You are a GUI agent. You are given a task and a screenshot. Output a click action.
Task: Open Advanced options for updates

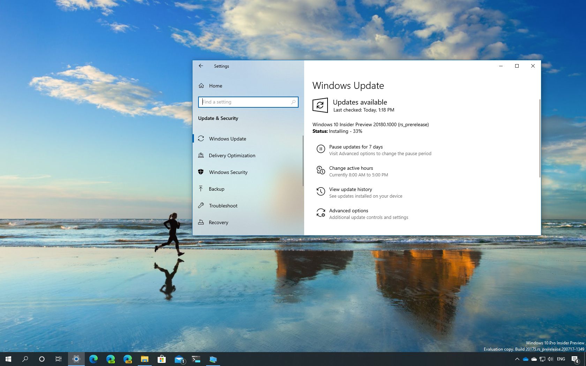(x=348, y=211)
